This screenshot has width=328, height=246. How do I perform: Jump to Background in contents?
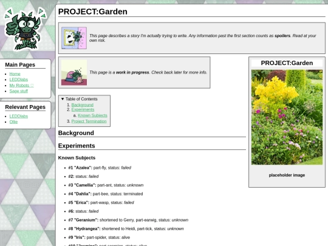point(83,105)
